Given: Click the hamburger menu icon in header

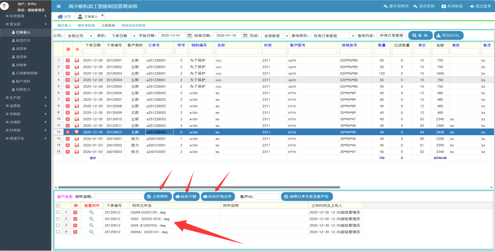Looking at the screenshot, I should (58, 7).
